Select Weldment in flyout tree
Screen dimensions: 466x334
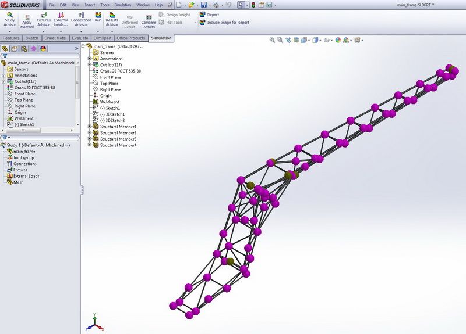pyautogui.click(x=106, y=102)
